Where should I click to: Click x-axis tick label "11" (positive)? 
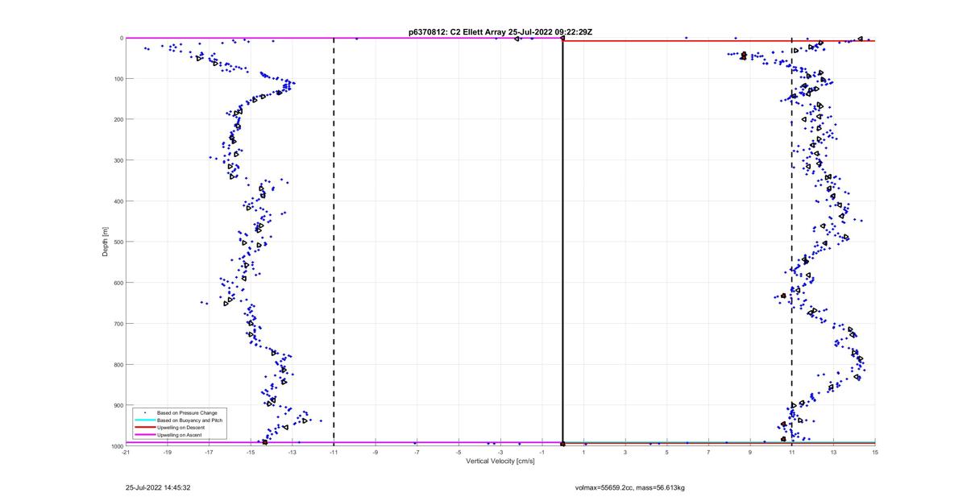(792, 453)
